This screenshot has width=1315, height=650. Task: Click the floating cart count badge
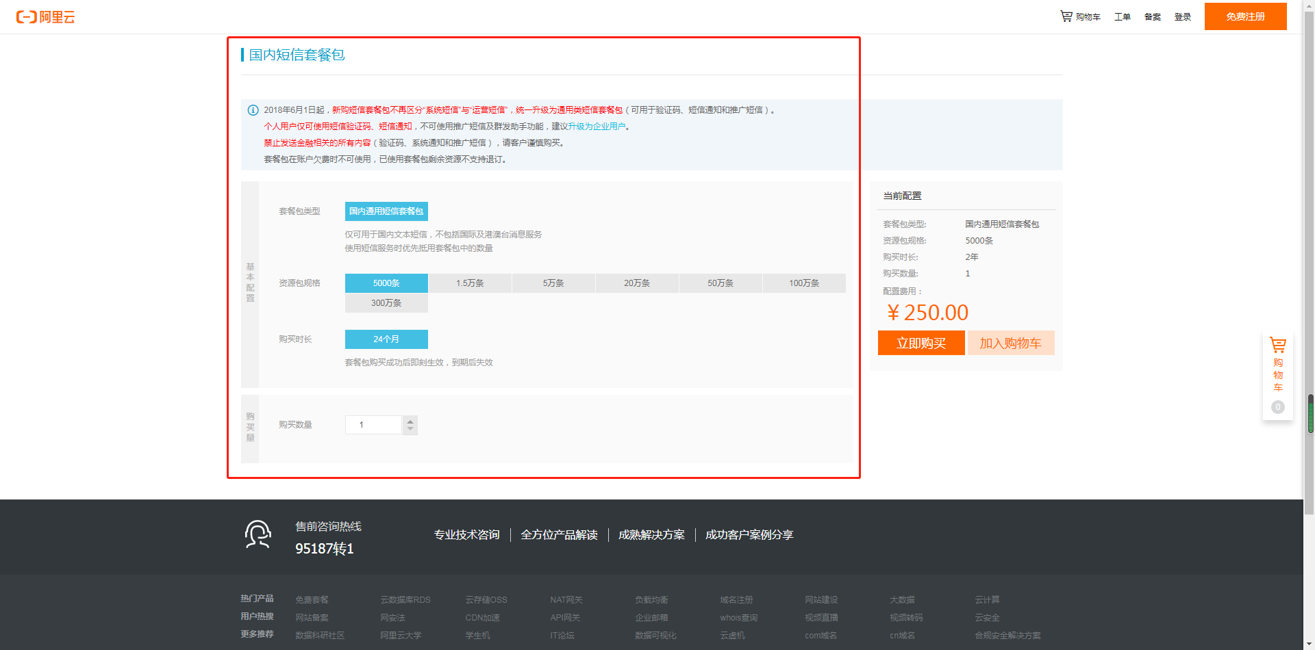tap(1277, 407)
